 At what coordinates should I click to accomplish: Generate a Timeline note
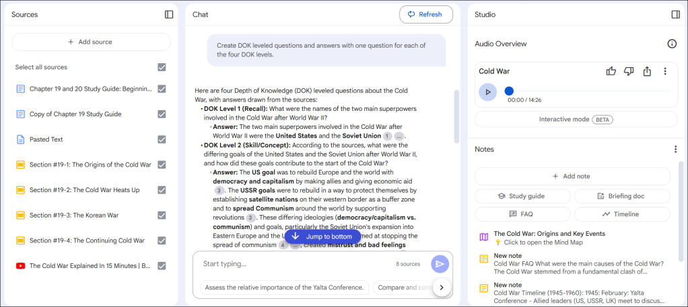(621, 214)
